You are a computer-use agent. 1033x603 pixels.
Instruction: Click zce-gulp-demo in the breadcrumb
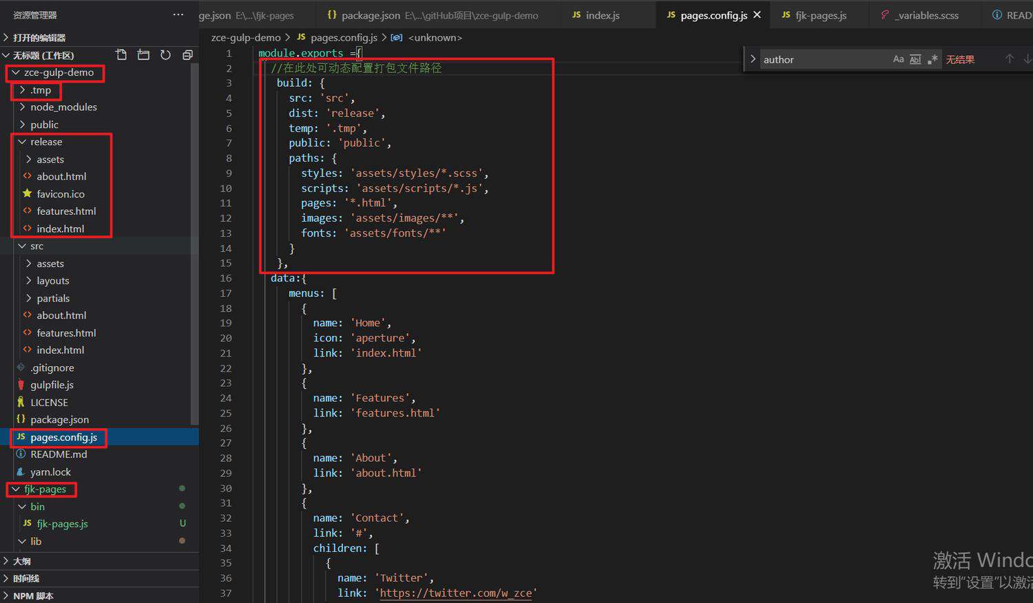[x=246, y=38]
